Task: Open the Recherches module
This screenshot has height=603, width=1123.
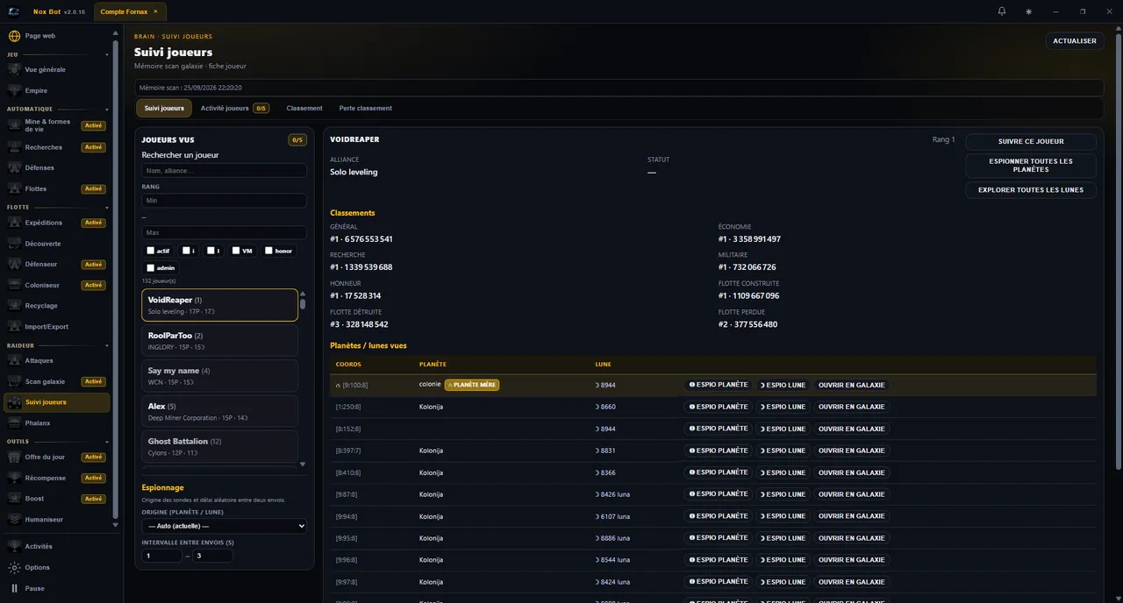Action: click(57, 147)
